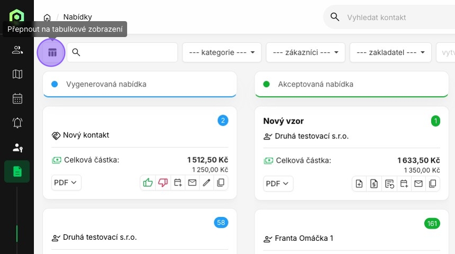Click the home breadcrumb icon
This screenshot has width=455, height=254.
[x=47, y=17]
